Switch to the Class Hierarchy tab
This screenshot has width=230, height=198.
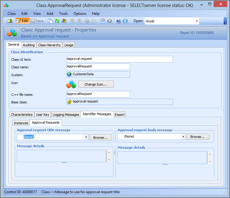click(x=50, y=45)
